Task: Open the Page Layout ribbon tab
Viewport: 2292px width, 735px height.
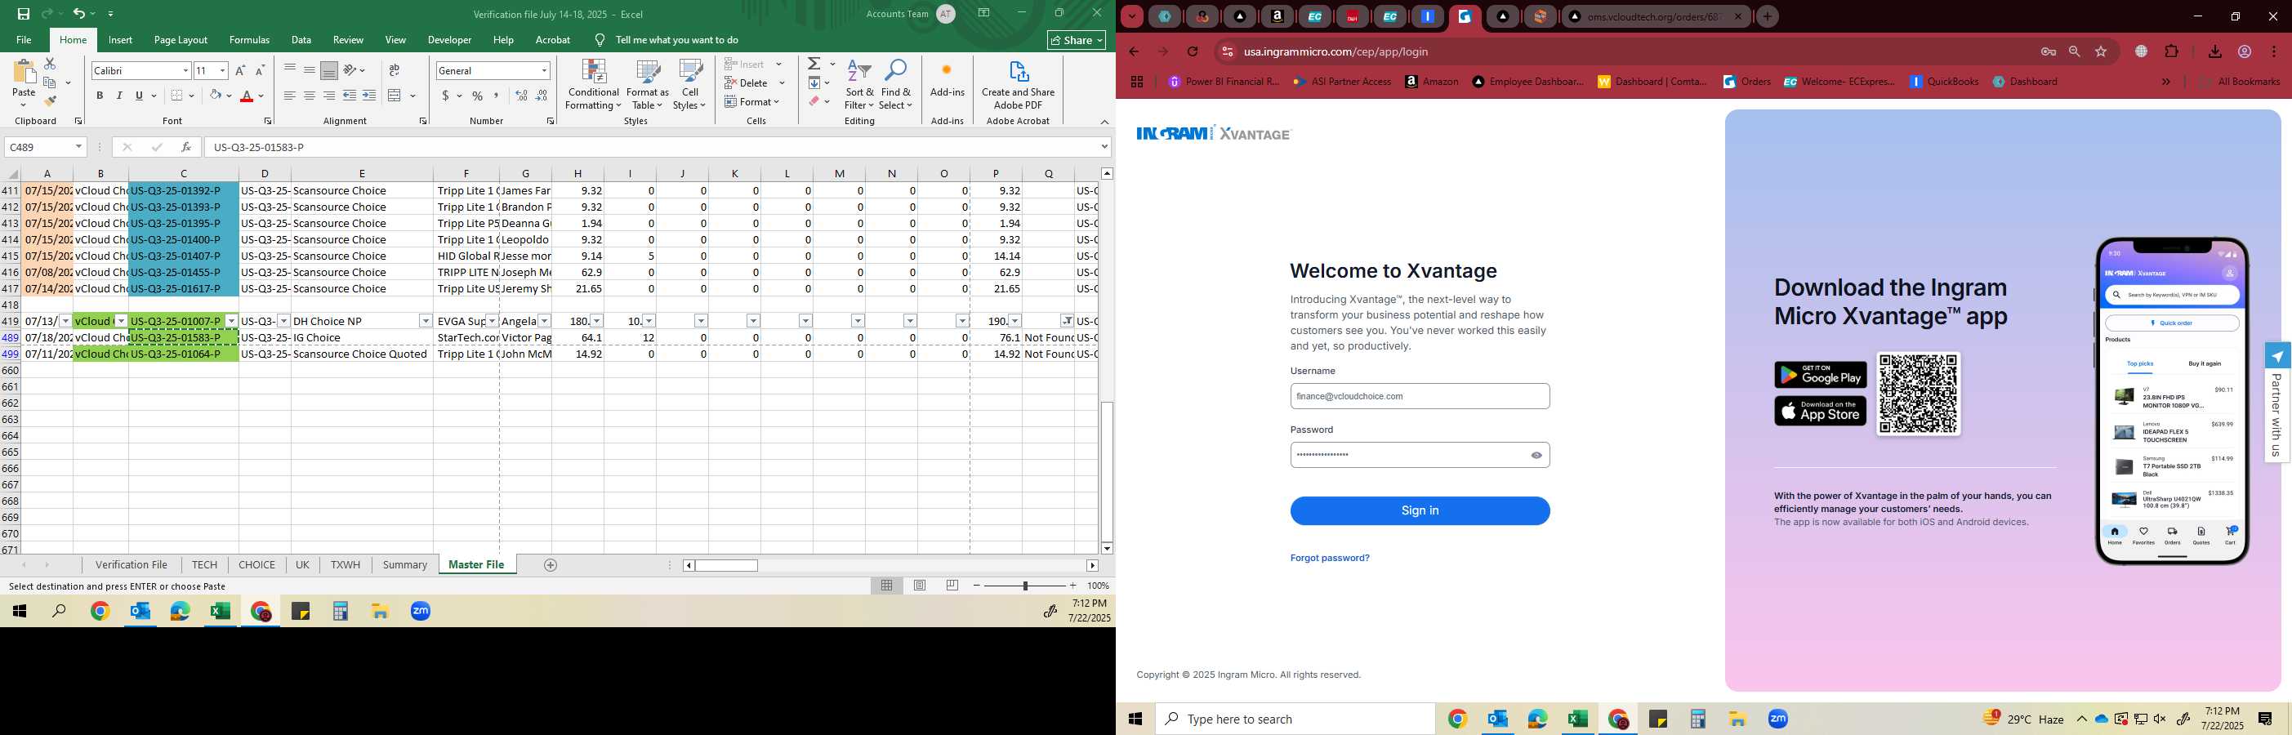Action: (x=181, y=40)
